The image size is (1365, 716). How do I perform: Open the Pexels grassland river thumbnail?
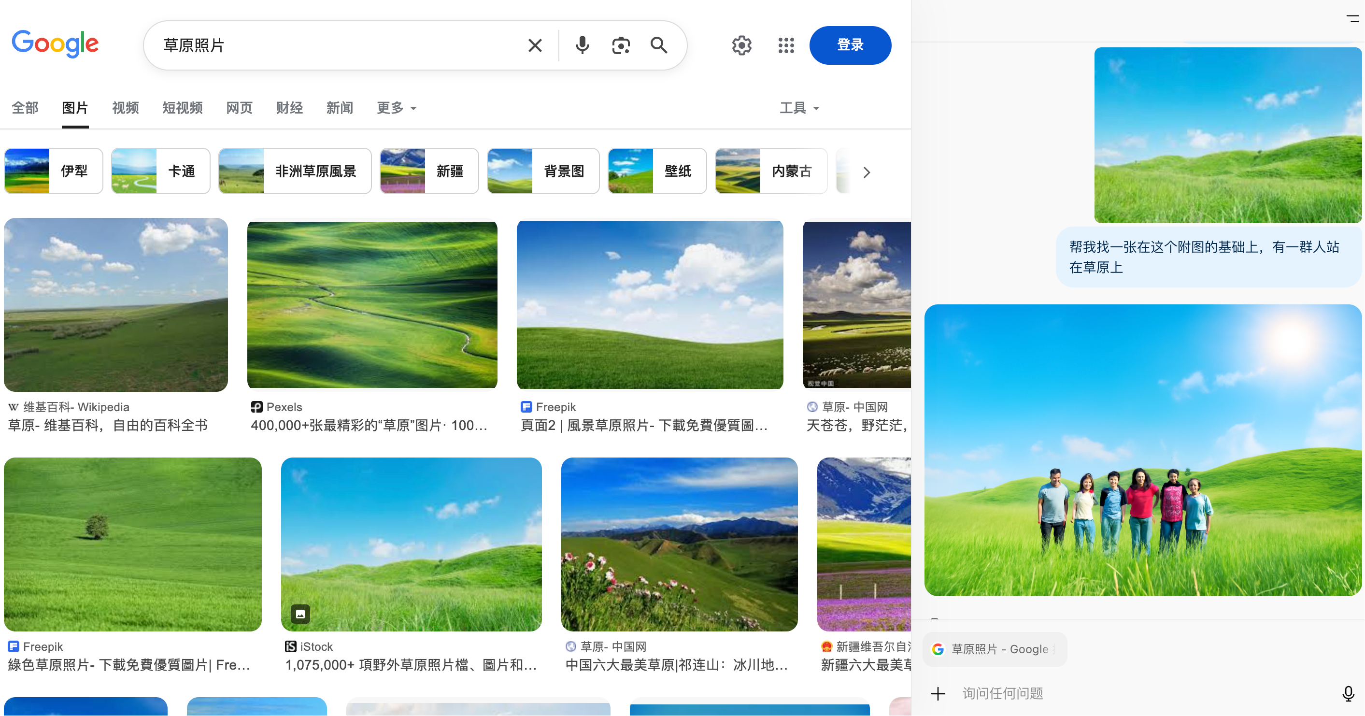372,305
